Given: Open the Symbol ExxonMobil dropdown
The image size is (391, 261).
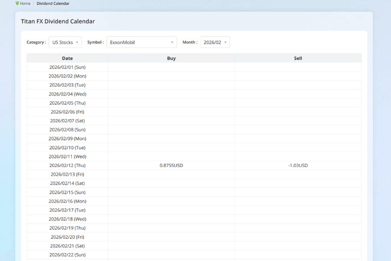Looking at the screenshot, I should 142,42.
